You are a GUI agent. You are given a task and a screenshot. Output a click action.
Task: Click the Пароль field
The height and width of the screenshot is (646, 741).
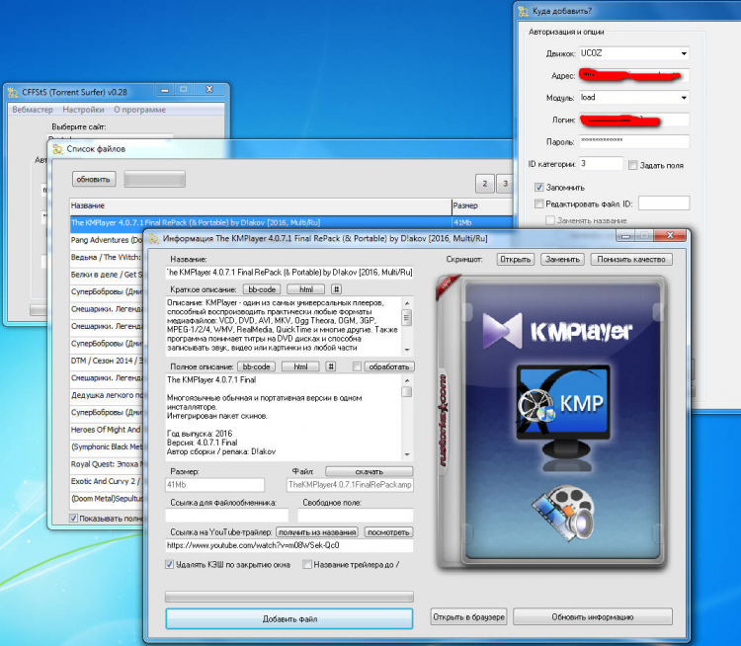pos(633,141)
